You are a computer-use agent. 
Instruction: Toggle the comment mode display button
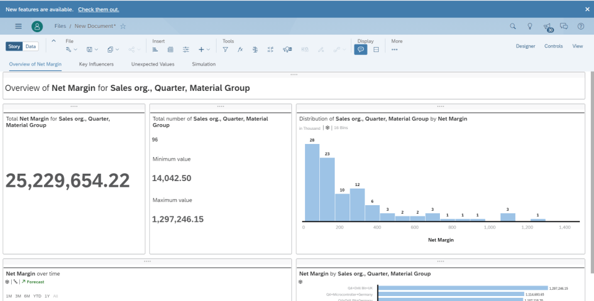(x=361, y=49)
